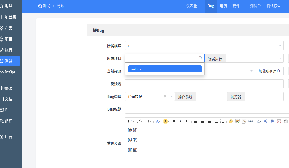Insert ordered numbered list

(x=216, y=121)
